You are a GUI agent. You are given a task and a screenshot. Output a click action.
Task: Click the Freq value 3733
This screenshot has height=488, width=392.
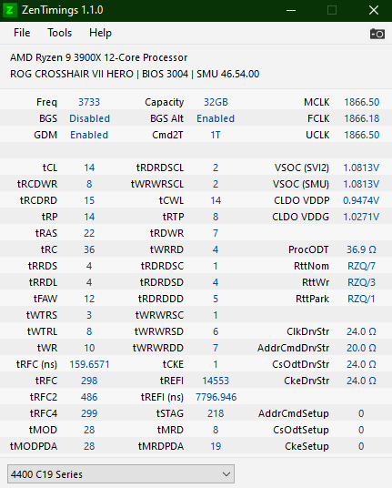[x=89, y=102]
